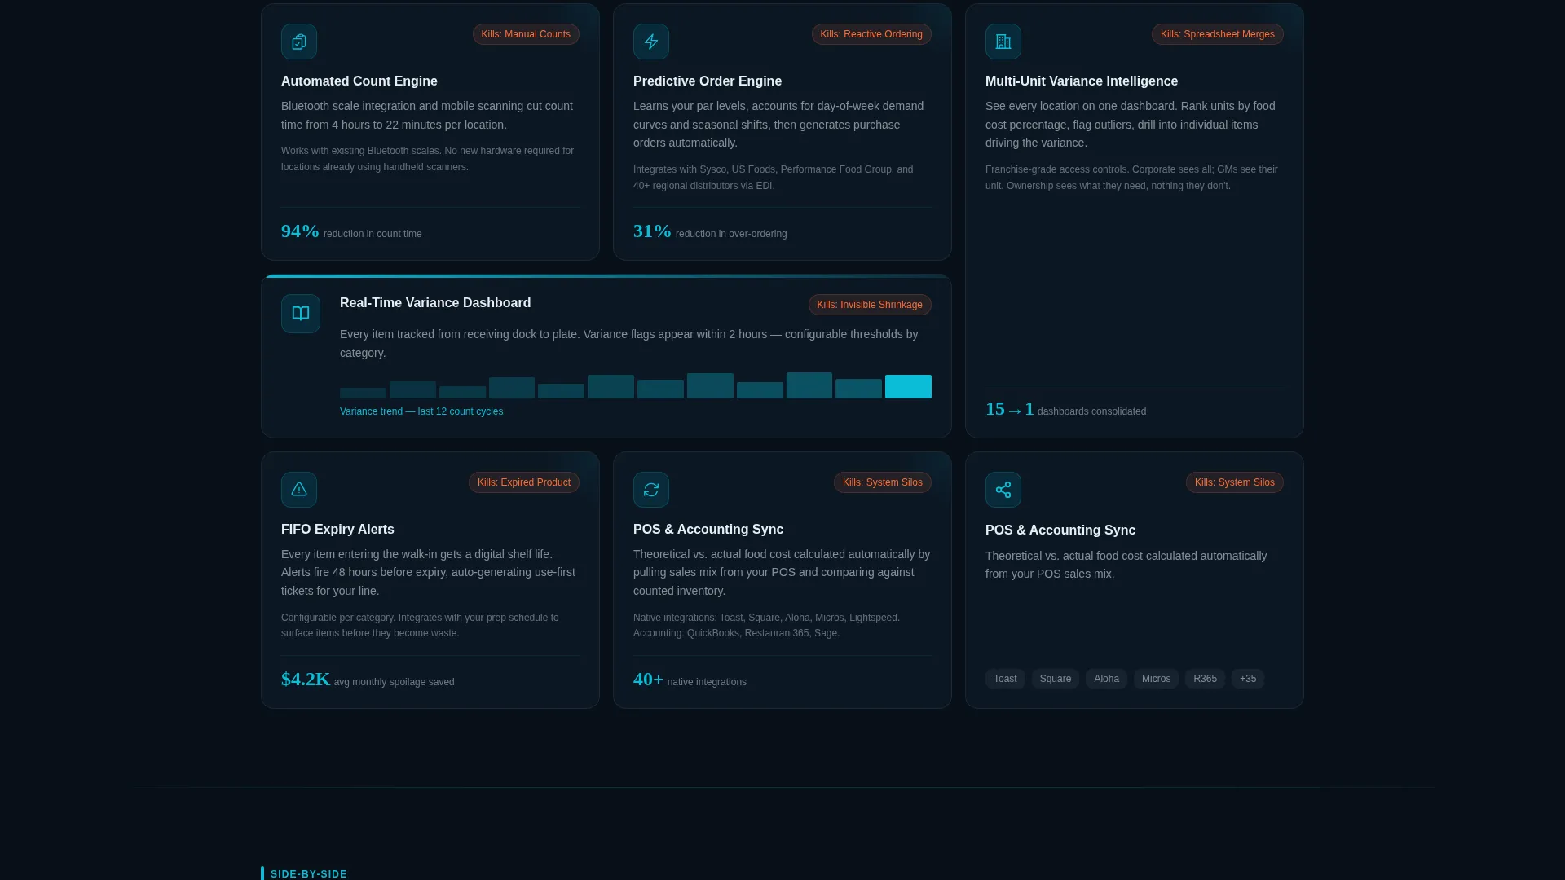Click text 'Configurable per category. Integrates with your prep'
This screenshot has height=880, width=1565.
point(397,618)
